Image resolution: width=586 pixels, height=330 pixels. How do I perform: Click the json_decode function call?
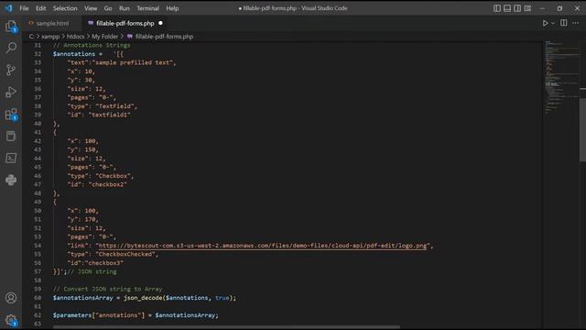tap(143, 298)
